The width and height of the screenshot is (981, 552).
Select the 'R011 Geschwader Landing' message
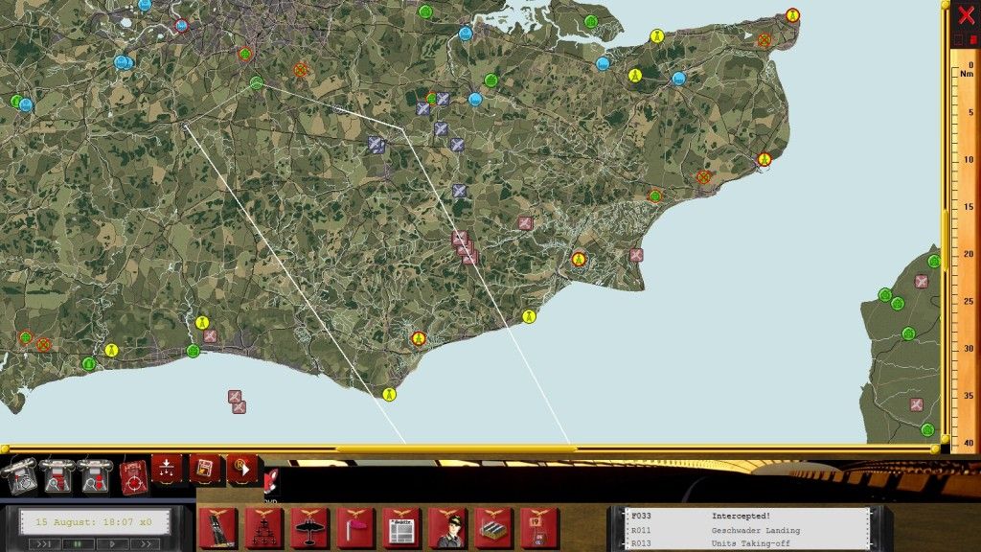point(747,530)
